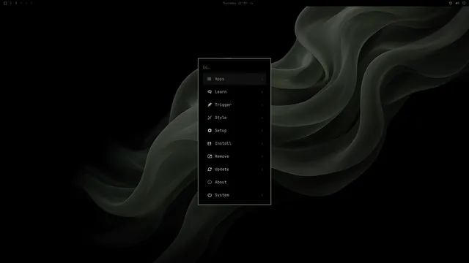Click the update indicator icon next to the clock

[x=251, y=3]
